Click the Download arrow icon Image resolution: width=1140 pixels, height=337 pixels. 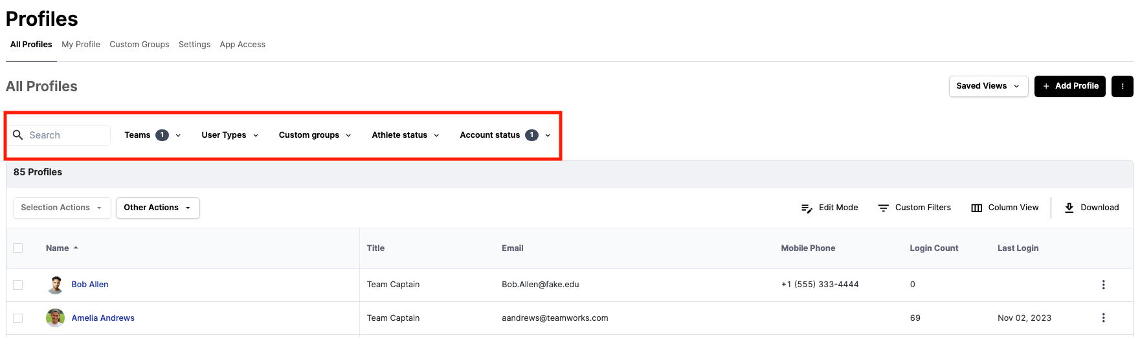point(1069,208)
